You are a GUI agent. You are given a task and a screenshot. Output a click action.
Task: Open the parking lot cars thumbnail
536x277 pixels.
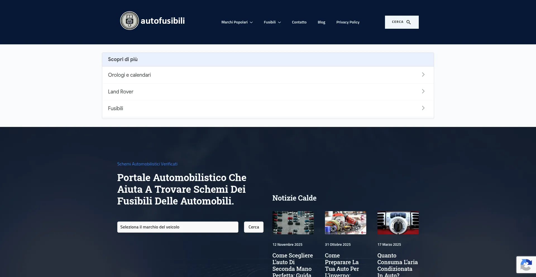click(293, 223)
